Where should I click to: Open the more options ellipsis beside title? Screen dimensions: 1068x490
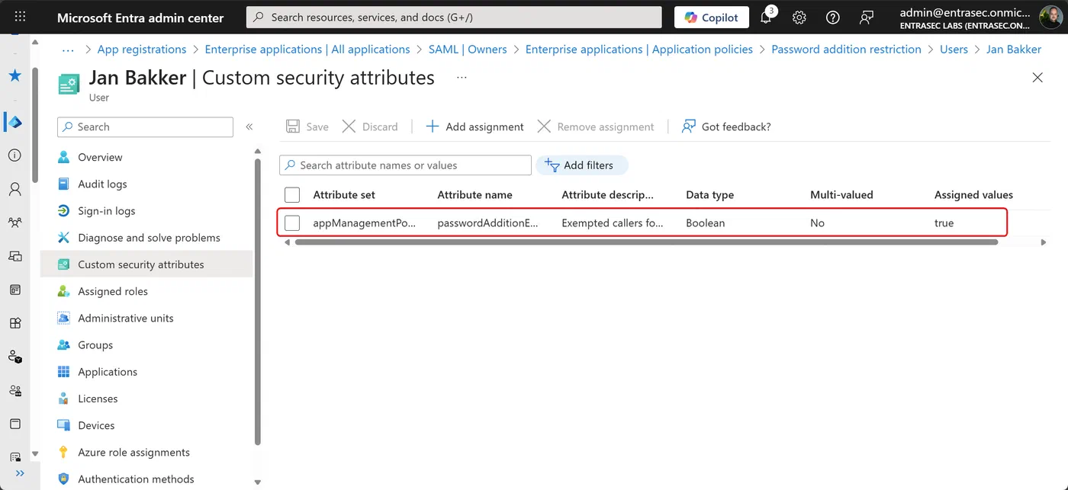462,78
